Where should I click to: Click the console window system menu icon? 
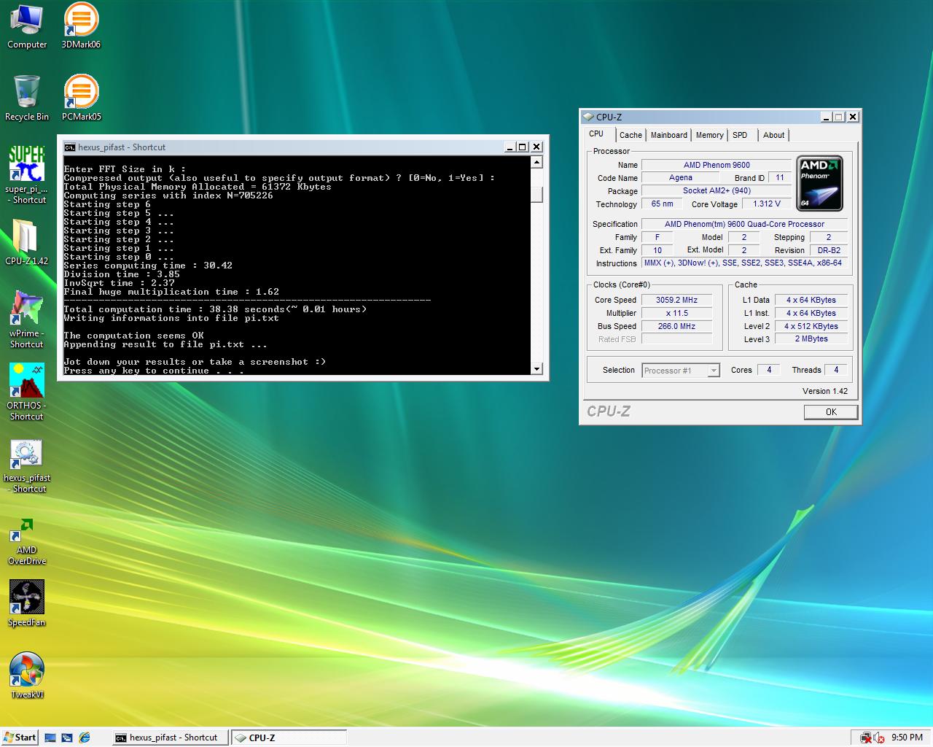70,147
